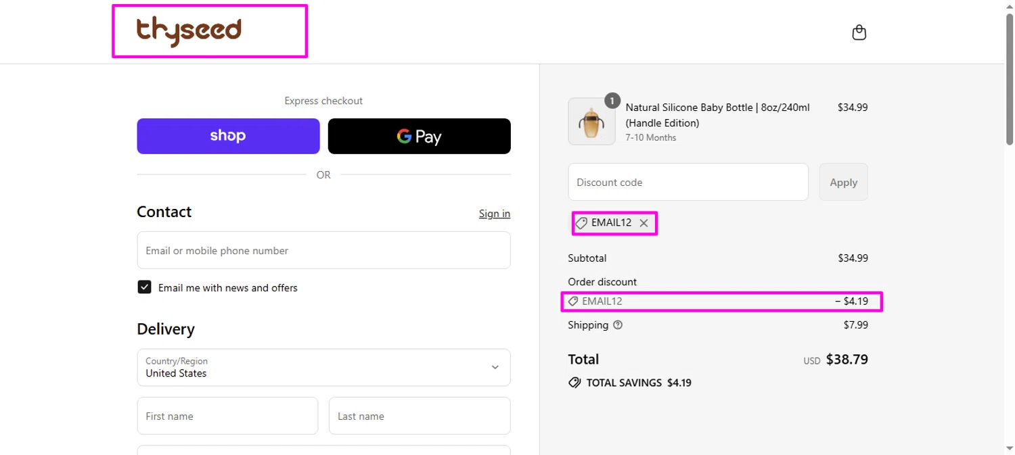Open the Country/Region dropdown
The height and width of the screenshot is (455, 1015).
pos(323,367)
